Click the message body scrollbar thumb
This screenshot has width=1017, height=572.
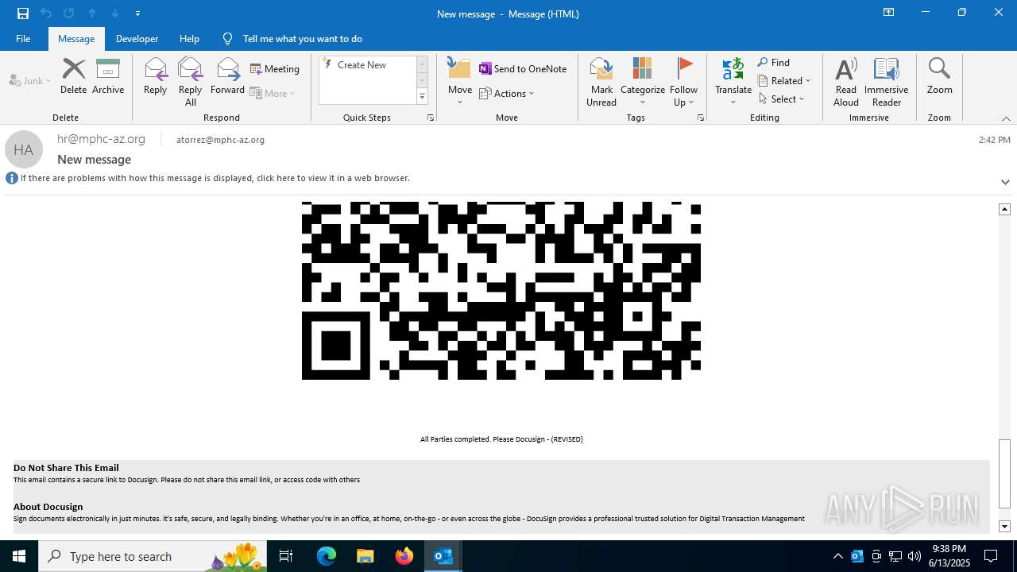pyautogui.click(x=1004, y=474)
